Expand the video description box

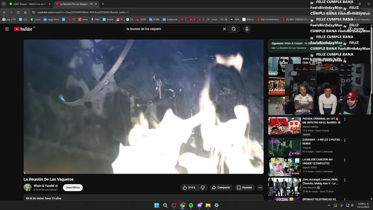(144, 198)
